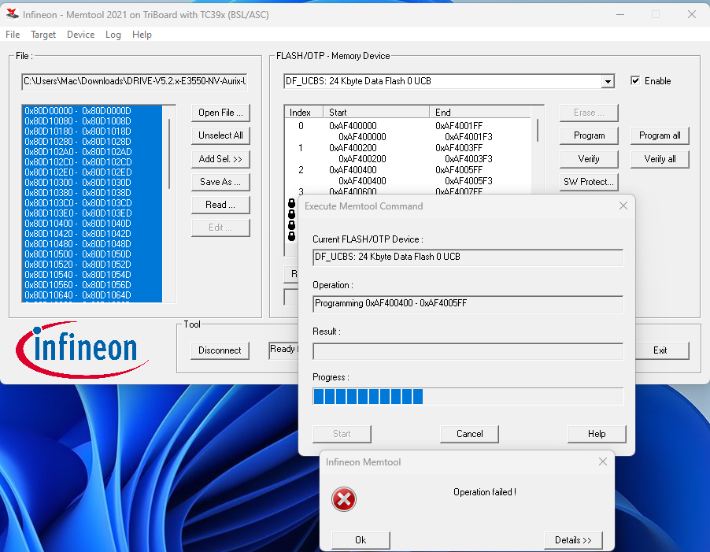710x552 pixels.
Task: Click the Ready status field
Action: click(x=284, y=350)
